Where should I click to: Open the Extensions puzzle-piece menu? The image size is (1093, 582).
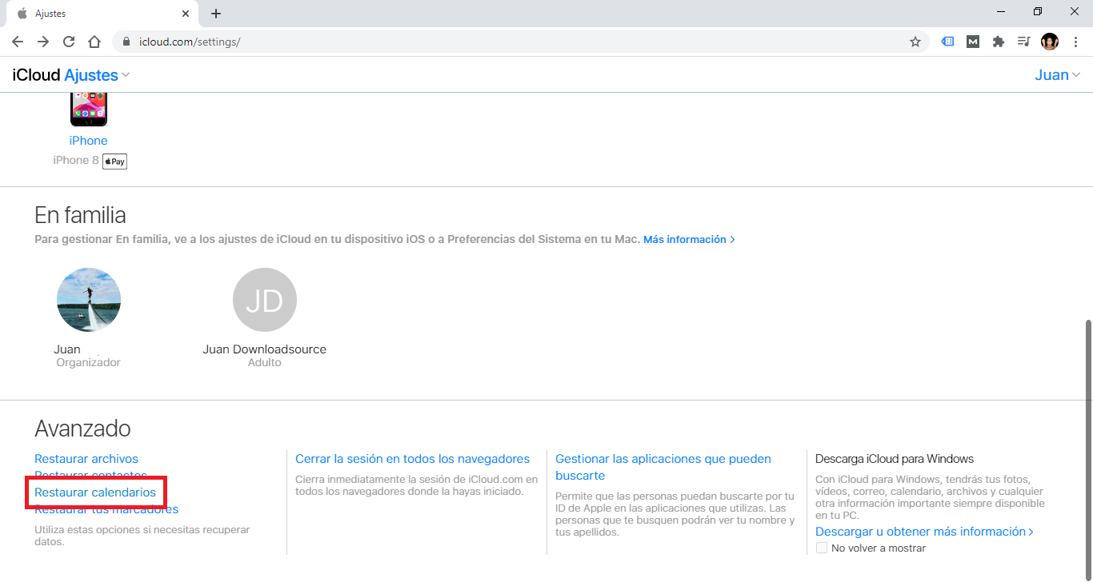pyautogui.click(x=999, y=42)
